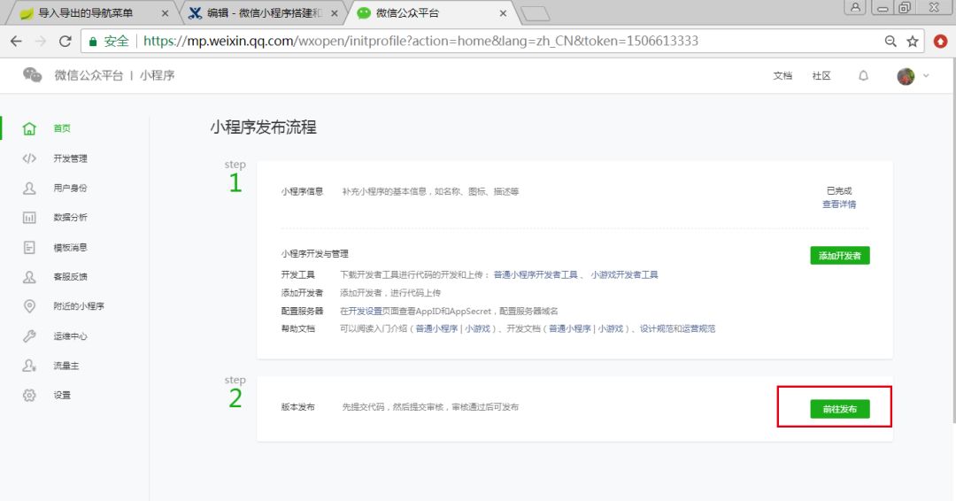Image resolution: width=956 pixels, height=501 pixels.
Task: Open the account avatar picture
Action: (906, 76)
